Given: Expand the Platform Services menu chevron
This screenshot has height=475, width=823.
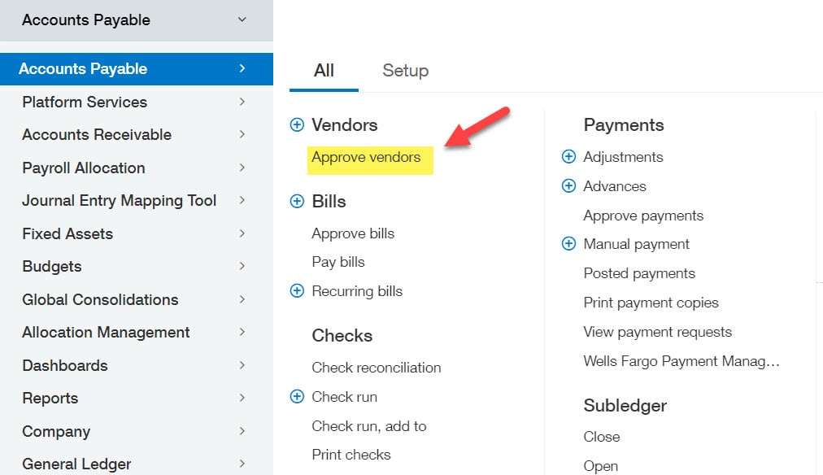Looking at the screenshot, I should point(242,102).
